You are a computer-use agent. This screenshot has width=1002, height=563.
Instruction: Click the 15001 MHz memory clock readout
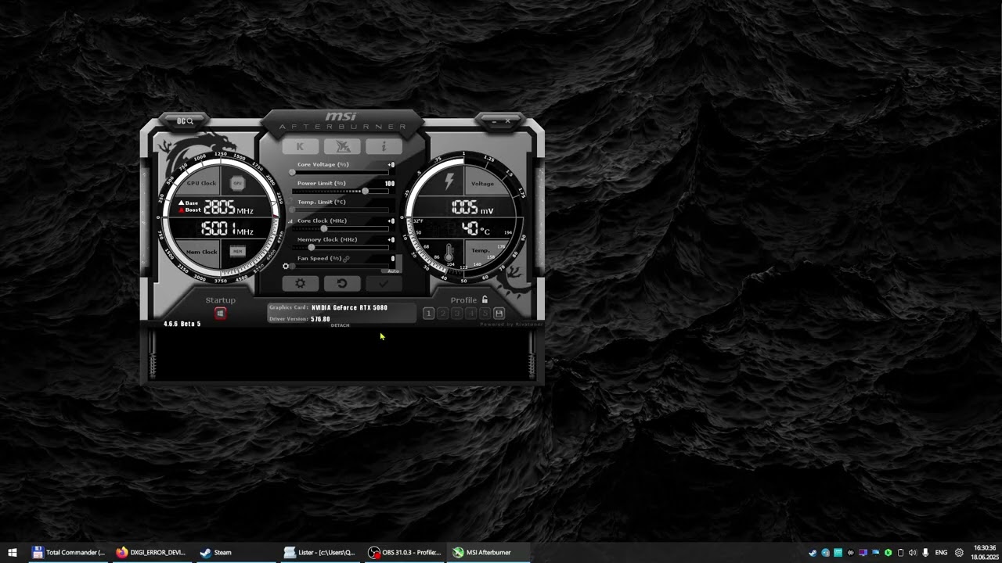pos(227,229)
